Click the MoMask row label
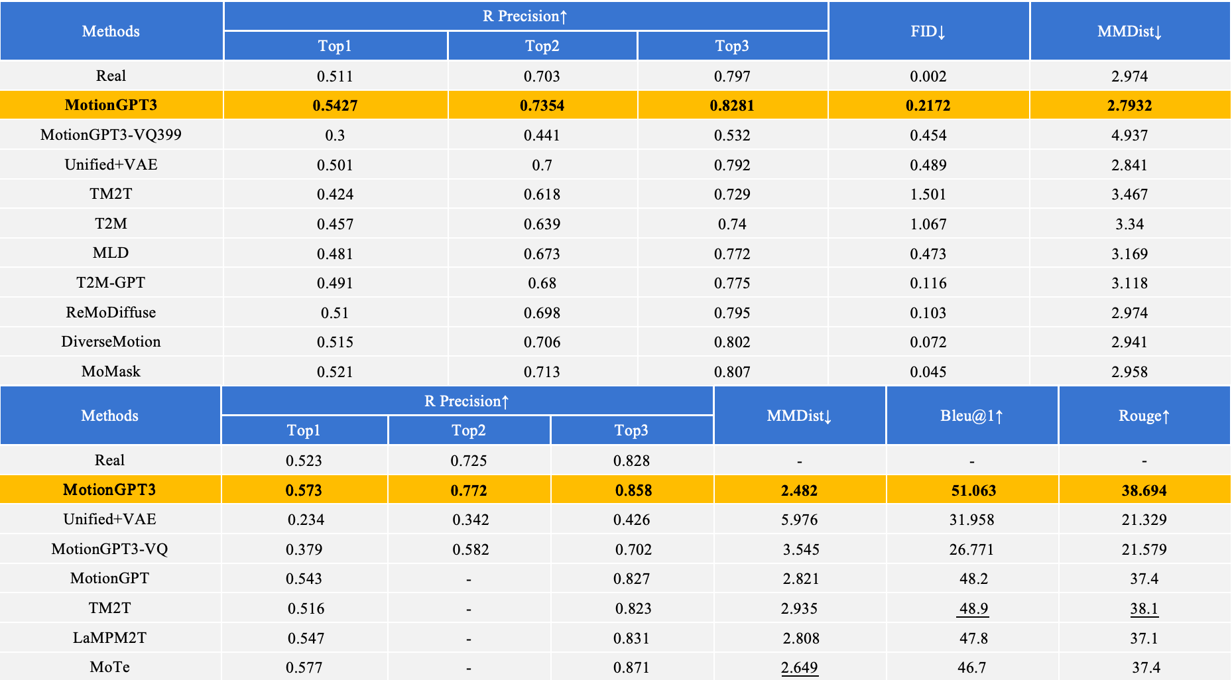1232x680 pixels. click(x=111, y=371)
